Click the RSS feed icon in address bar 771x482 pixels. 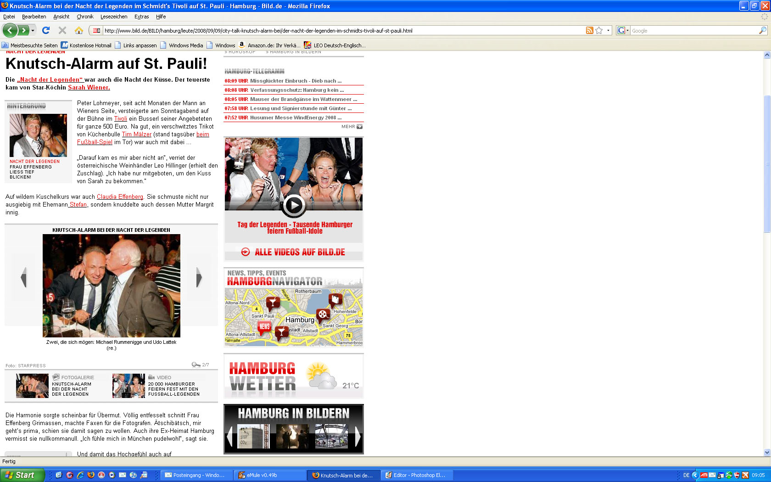pos(590,30)
